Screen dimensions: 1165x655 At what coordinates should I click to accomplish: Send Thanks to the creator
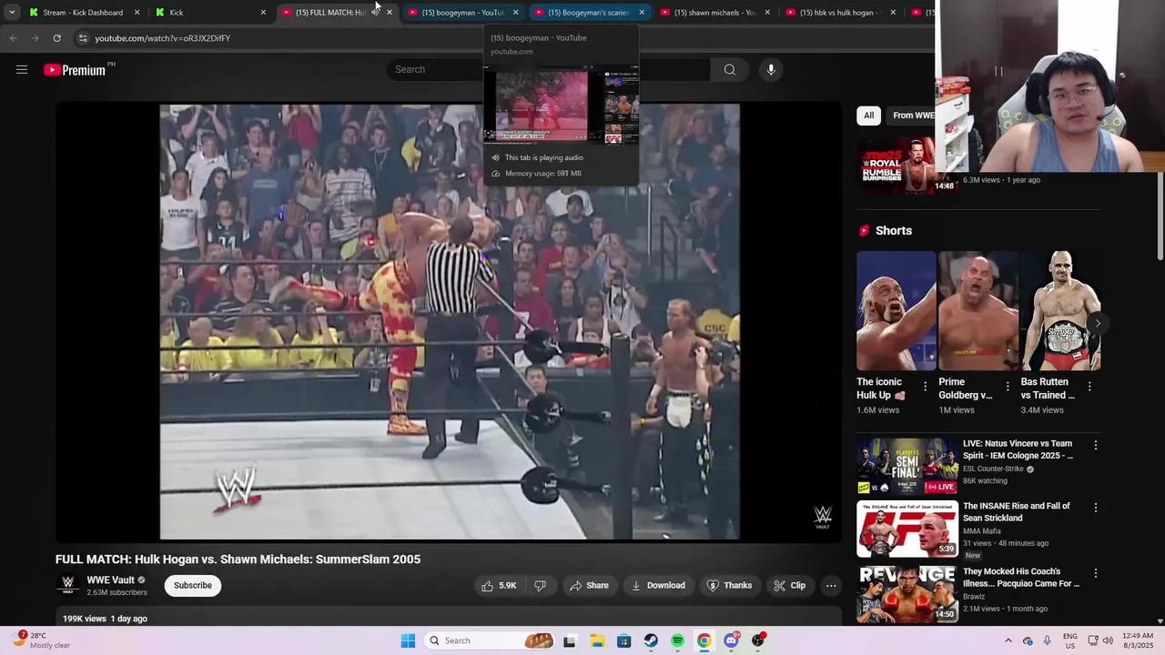(729, 586)
